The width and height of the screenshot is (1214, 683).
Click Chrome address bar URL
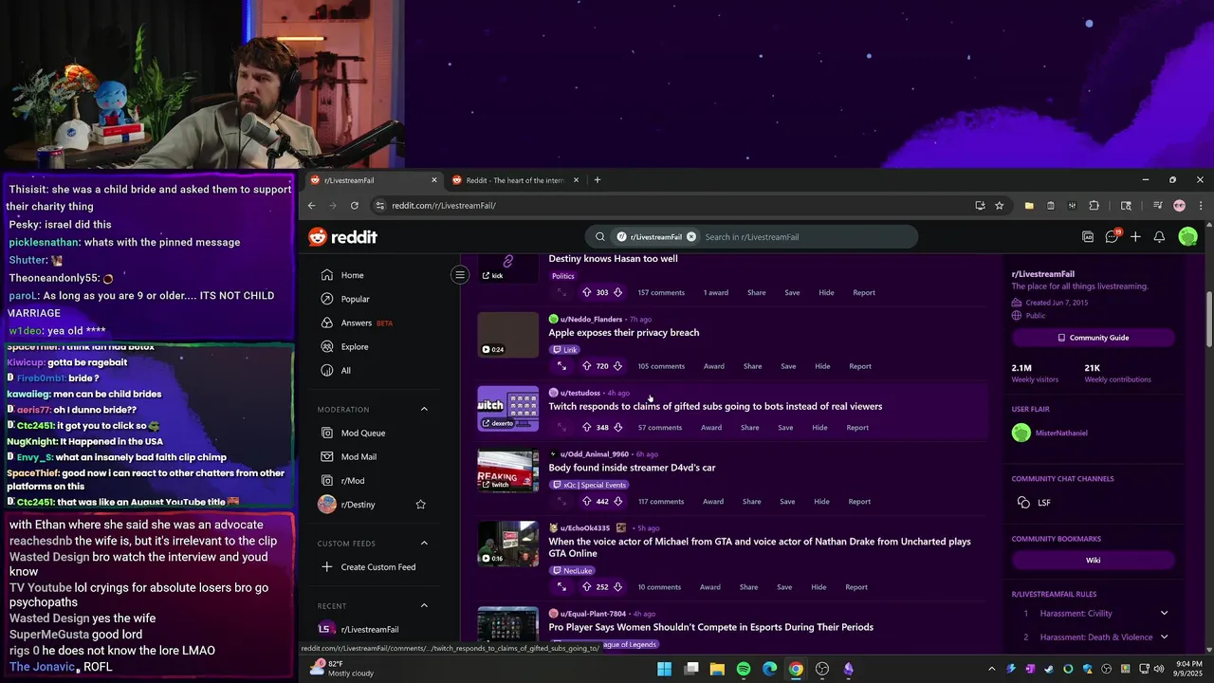pos(444,206)
